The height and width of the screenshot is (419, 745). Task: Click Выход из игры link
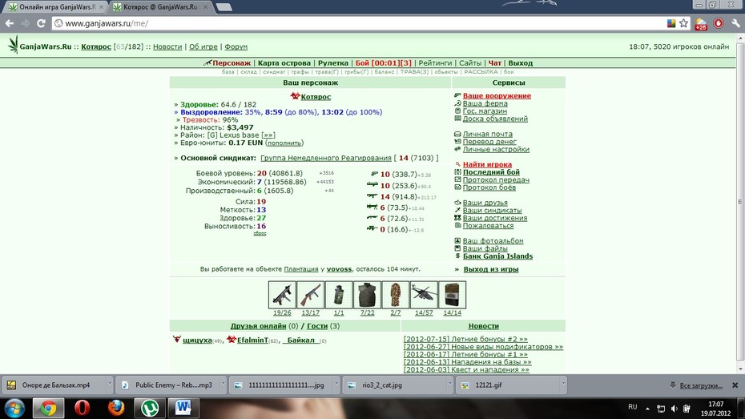click(491, 269)
